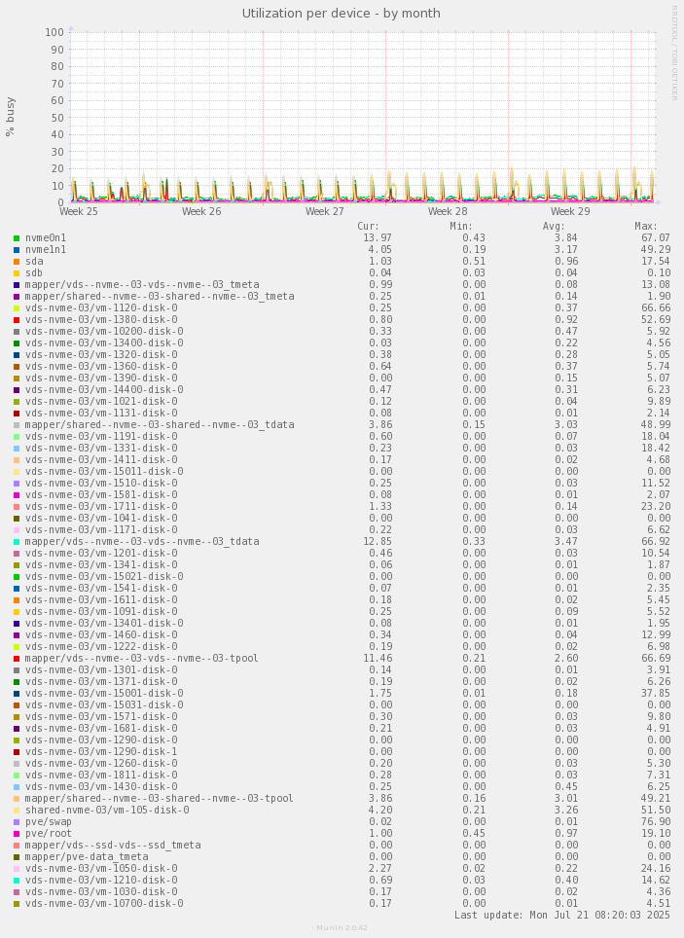Screen dimensions: 684x938
Task: Click the 'vds-nvme-03/vm-1571-disk-0' label
Action: (101, 716)
